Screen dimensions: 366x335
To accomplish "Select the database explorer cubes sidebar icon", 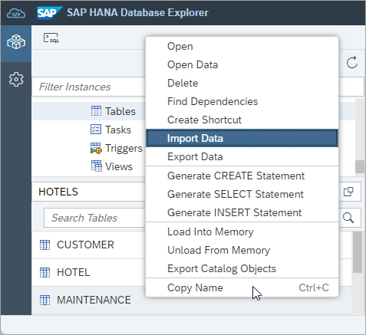I will tap(16, 42).
